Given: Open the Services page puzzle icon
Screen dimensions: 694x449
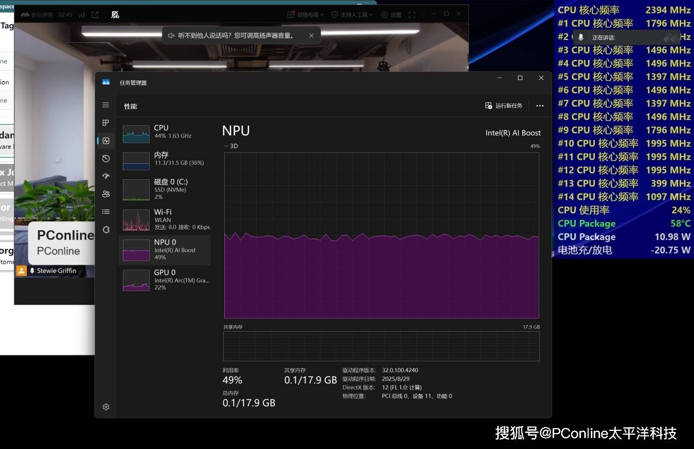Looking at the screenshot, I should 106,230.
